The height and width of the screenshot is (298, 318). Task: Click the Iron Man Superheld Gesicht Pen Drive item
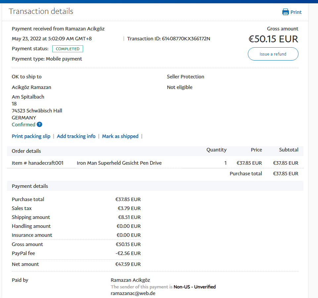[x=119, y=163]
